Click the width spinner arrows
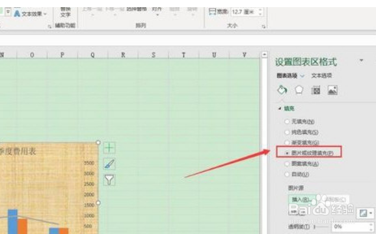Screen dimensions: 376x234 pyautogui.click(x=260, y=12)
